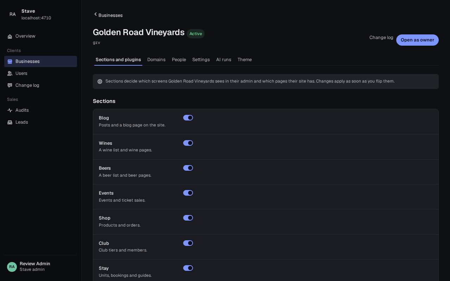
Task: Click the Change log speech-bubble icon in sidebar
Action: pyautogui.click(x=10, y=85)
